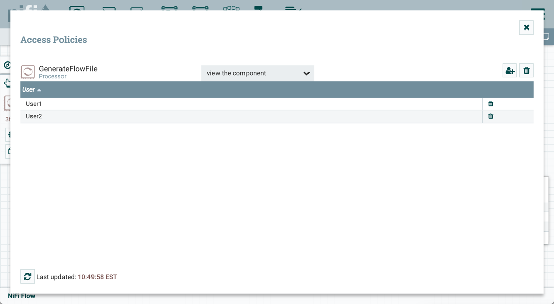Click the GenerateFlowFile processor icon
This screenshot has height=304, width=554.
pos(28,72)
